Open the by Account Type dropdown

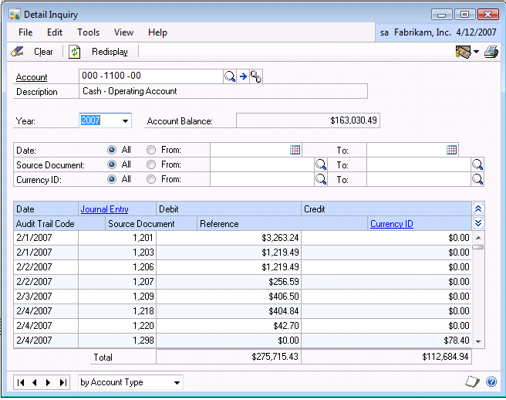coord(177,383)
